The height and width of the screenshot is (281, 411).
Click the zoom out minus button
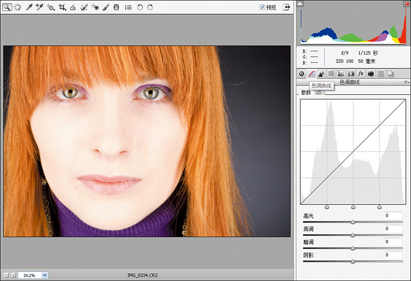pos(6,275)
